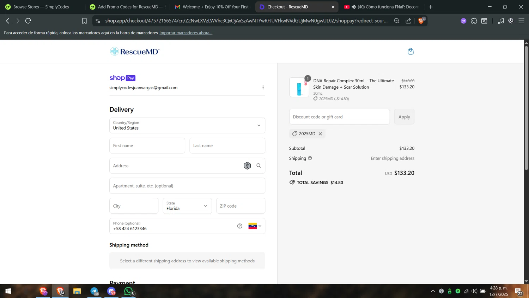Click the TOTAL SAVINGS $14.80 text
This screenshot has height=298, width=529.
320,183
